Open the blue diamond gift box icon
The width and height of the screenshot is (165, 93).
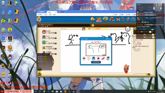[x=133, y=19]
